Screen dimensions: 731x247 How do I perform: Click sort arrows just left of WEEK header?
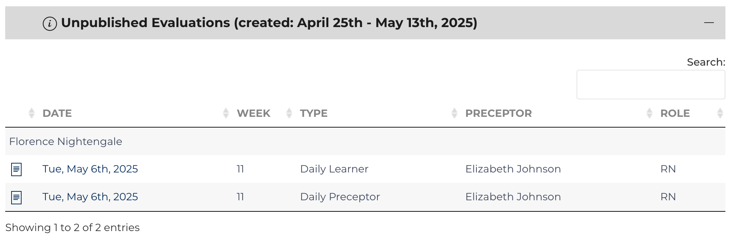click(x=226, y=113)
